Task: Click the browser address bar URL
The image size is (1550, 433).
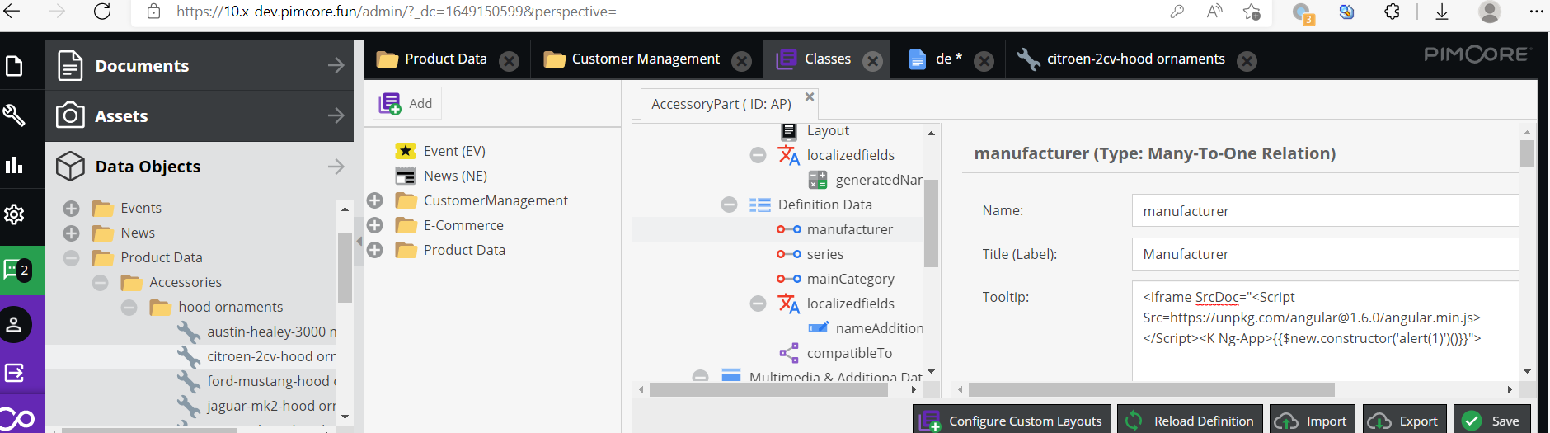Action: (396, 12)
